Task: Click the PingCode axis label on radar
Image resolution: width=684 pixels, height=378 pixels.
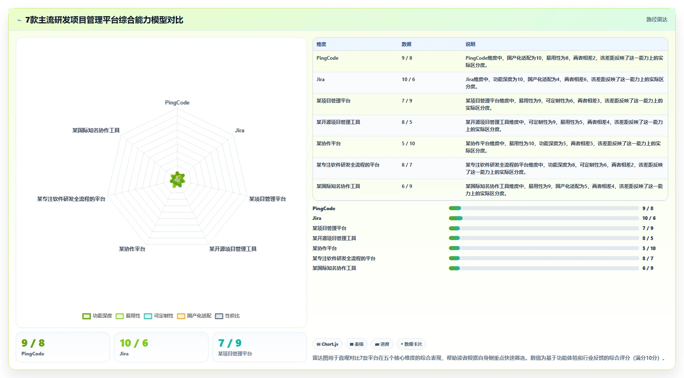Action: [177, 102]
